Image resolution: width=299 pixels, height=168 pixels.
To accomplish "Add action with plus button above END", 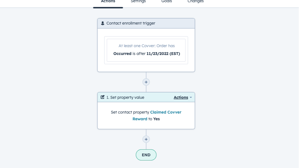I will 146,139.
